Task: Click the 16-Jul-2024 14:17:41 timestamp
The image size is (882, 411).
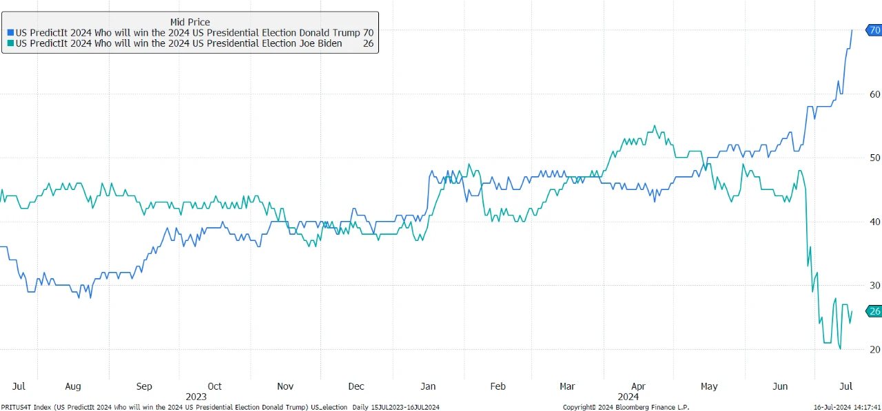Action: [x=845, y=407]
